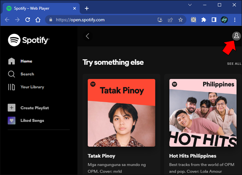
Task: Open the Hot Hits Philippines playlist cover
Action: (x=203, y=113)
